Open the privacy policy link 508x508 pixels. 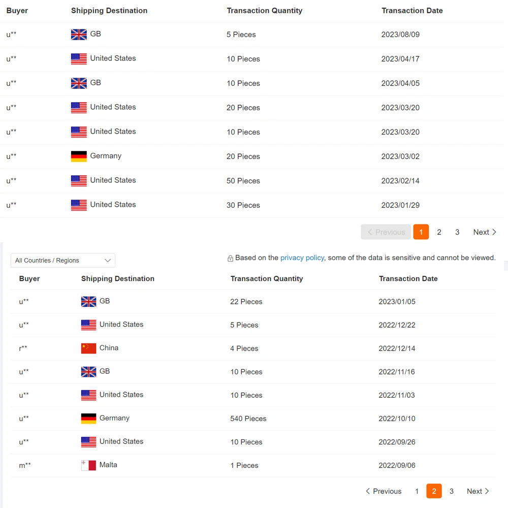tap(302, 258)
